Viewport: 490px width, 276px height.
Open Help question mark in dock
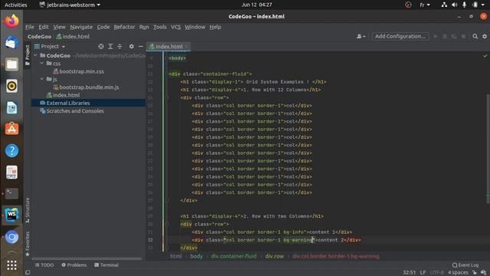pyautogui.click(x=11, y=150)
